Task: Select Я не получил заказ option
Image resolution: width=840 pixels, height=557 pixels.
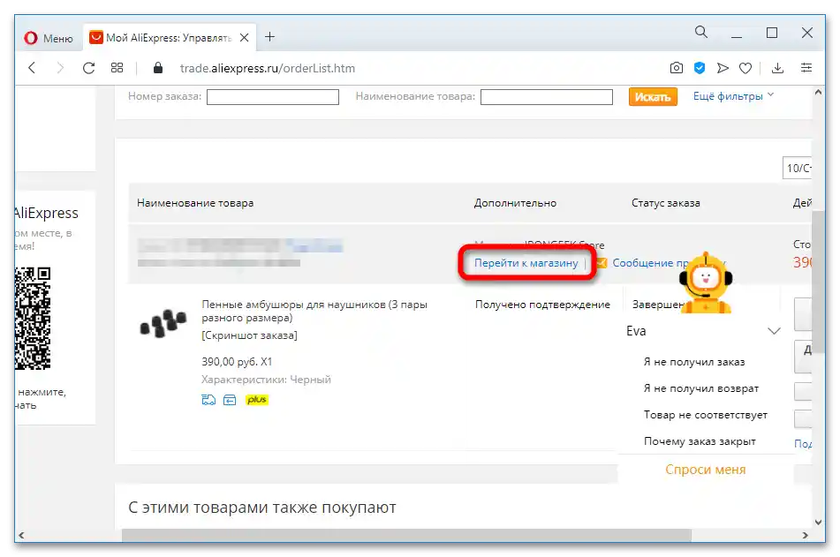Action: (x=693, y=362)
